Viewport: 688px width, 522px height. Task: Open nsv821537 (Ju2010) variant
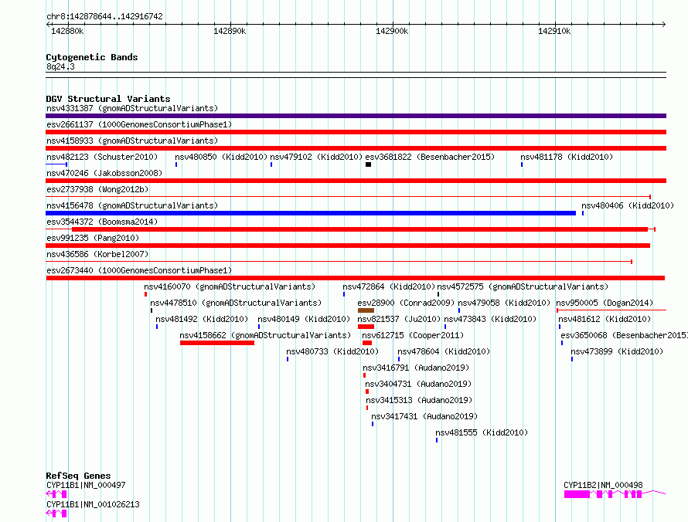click(399, 319)
